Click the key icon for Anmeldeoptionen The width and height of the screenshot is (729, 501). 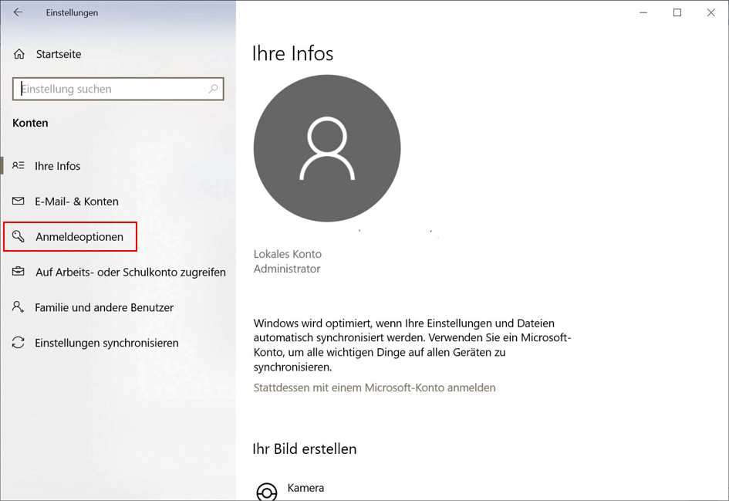point(19,236)
